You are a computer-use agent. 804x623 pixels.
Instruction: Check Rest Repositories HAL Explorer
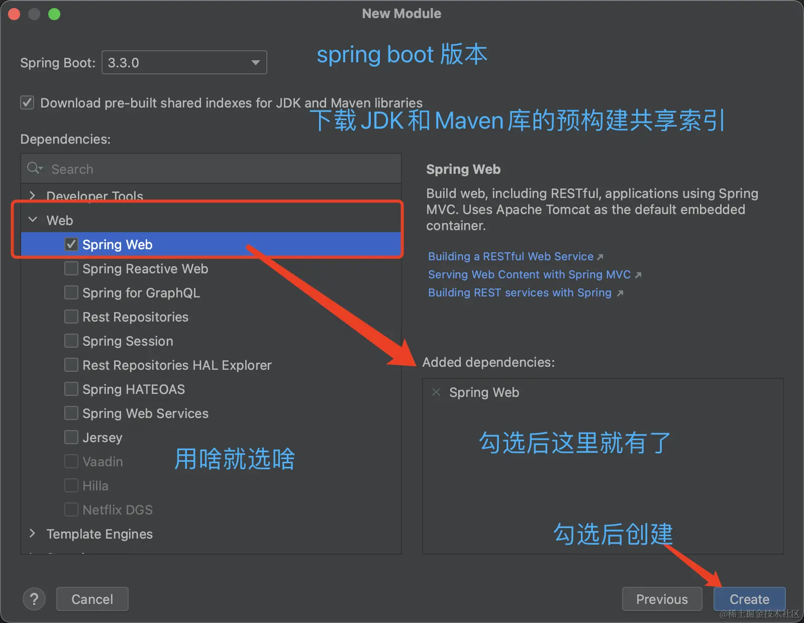pos(71,365)
